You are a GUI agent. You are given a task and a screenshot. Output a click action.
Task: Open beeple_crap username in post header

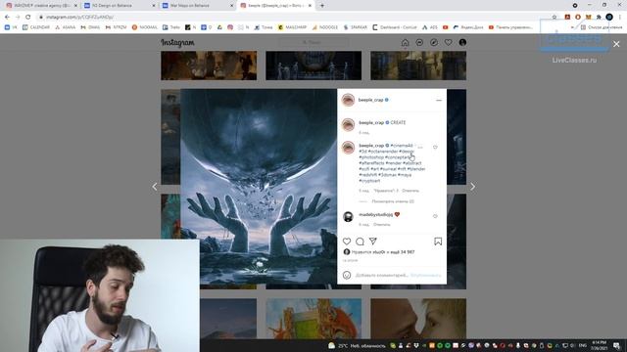[x=370, y=100]
